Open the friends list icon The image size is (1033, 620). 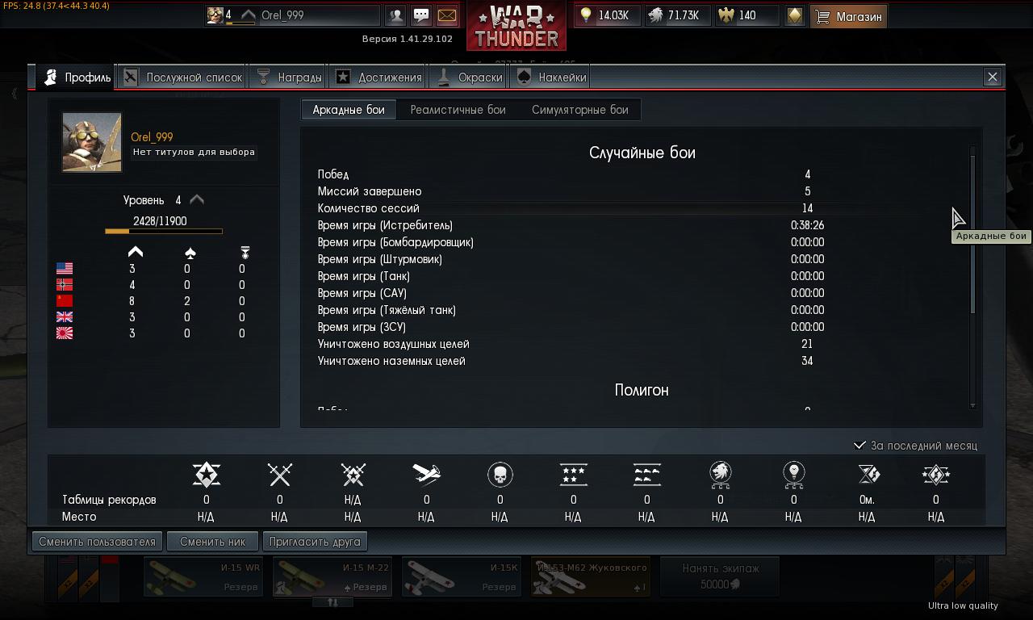point(395,15)
